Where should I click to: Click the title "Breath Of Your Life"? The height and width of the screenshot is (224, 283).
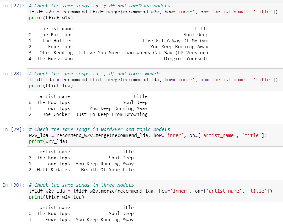coord(108,170)
